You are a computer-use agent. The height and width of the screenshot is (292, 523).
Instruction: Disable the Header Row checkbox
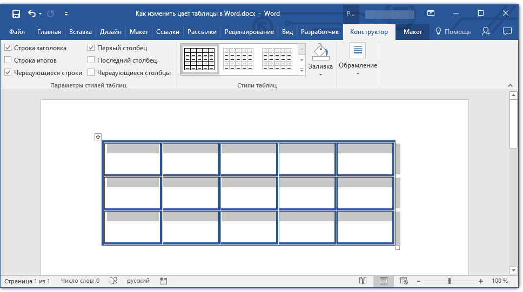point(8,48)
